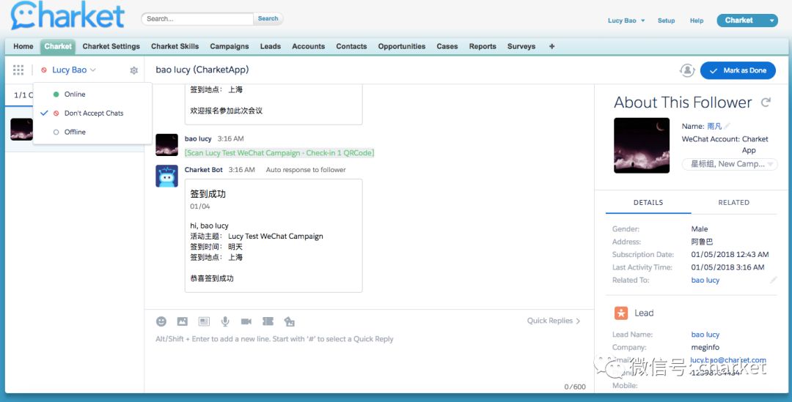Select Don't Accept Chats status
The height and width of the screenshot is (402, 792).
(93, 113)
